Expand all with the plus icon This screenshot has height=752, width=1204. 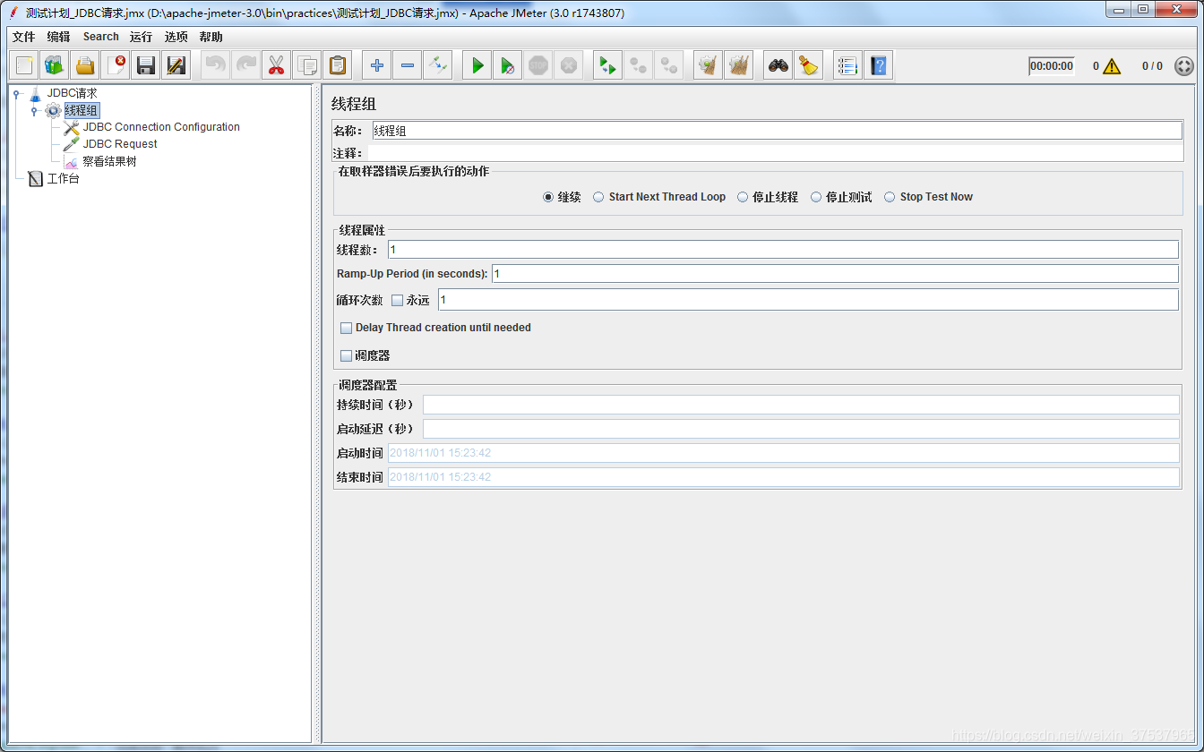click(x=377, y=65)
